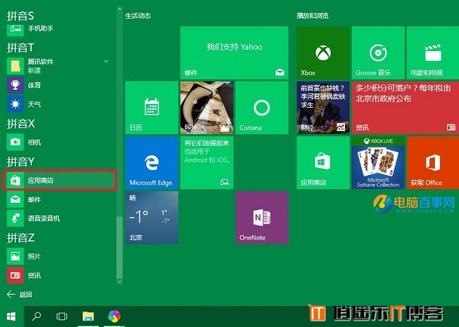Open the Xbox tile
The image size is (459, 327).
pyautogui.click(x=323, y=53)
